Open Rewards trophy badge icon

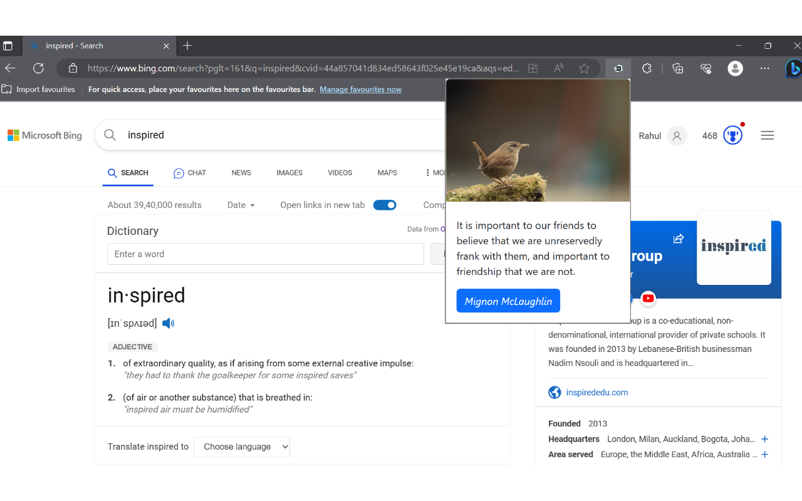[x=732, y=135]
